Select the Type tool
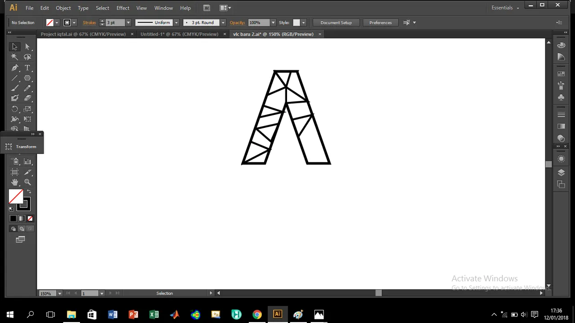 point(27,68)
